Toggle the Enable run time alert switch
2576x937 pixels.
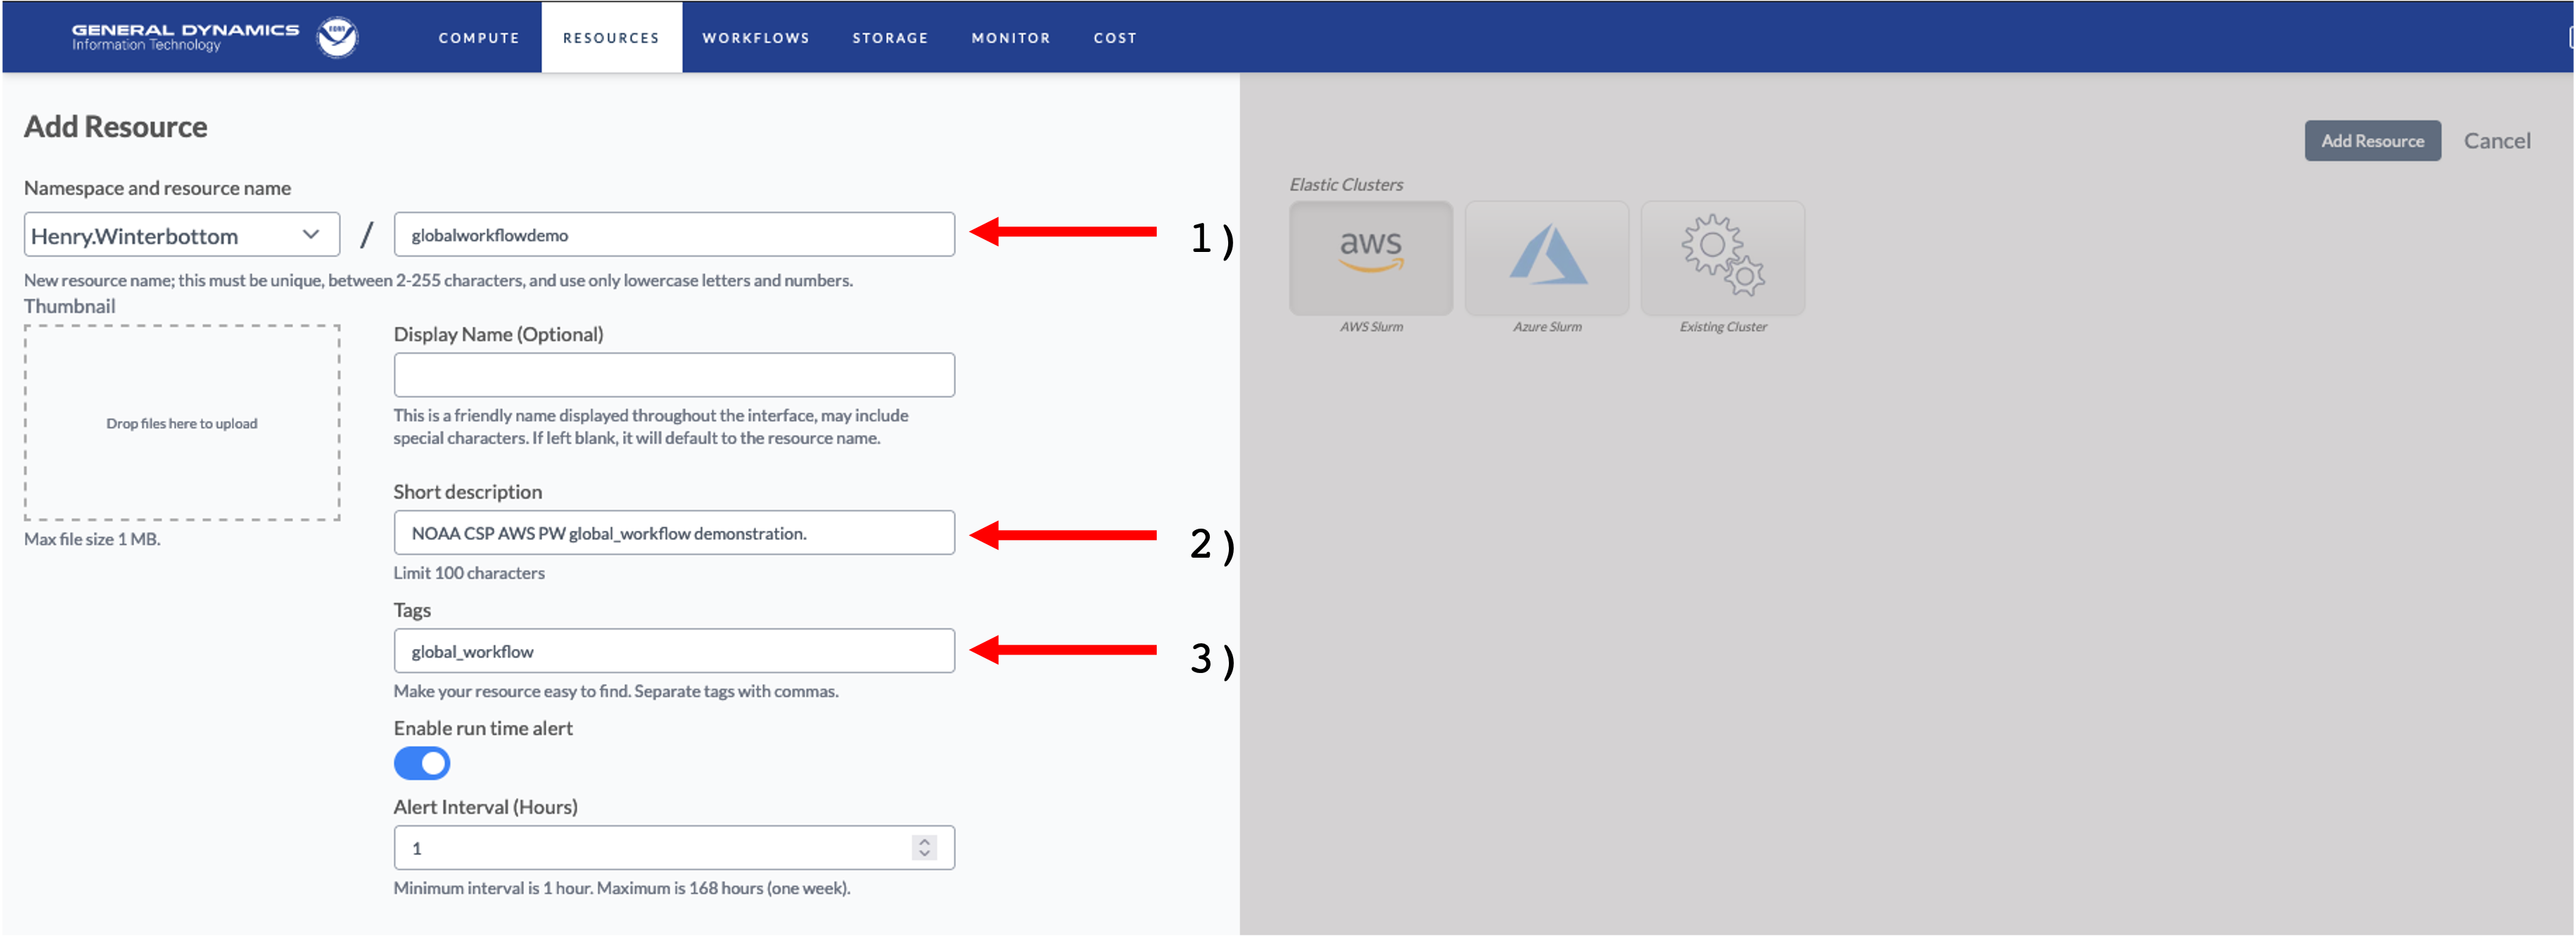click(422, 763)
